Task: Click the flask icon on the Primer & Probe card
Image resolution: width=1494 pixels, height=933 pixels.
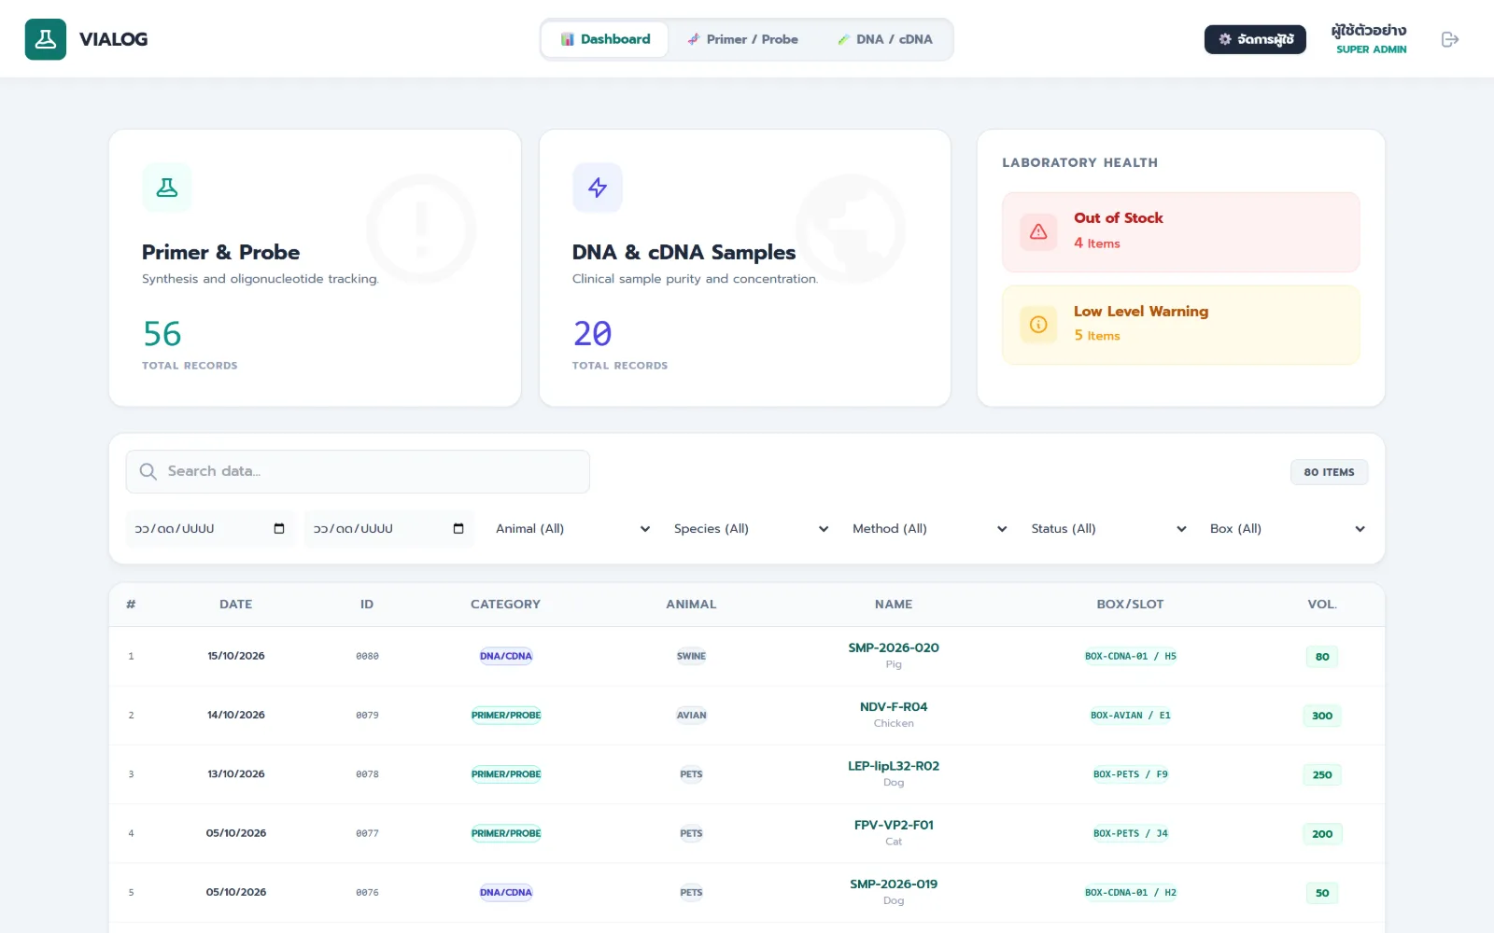Action: tap(167, 188)
